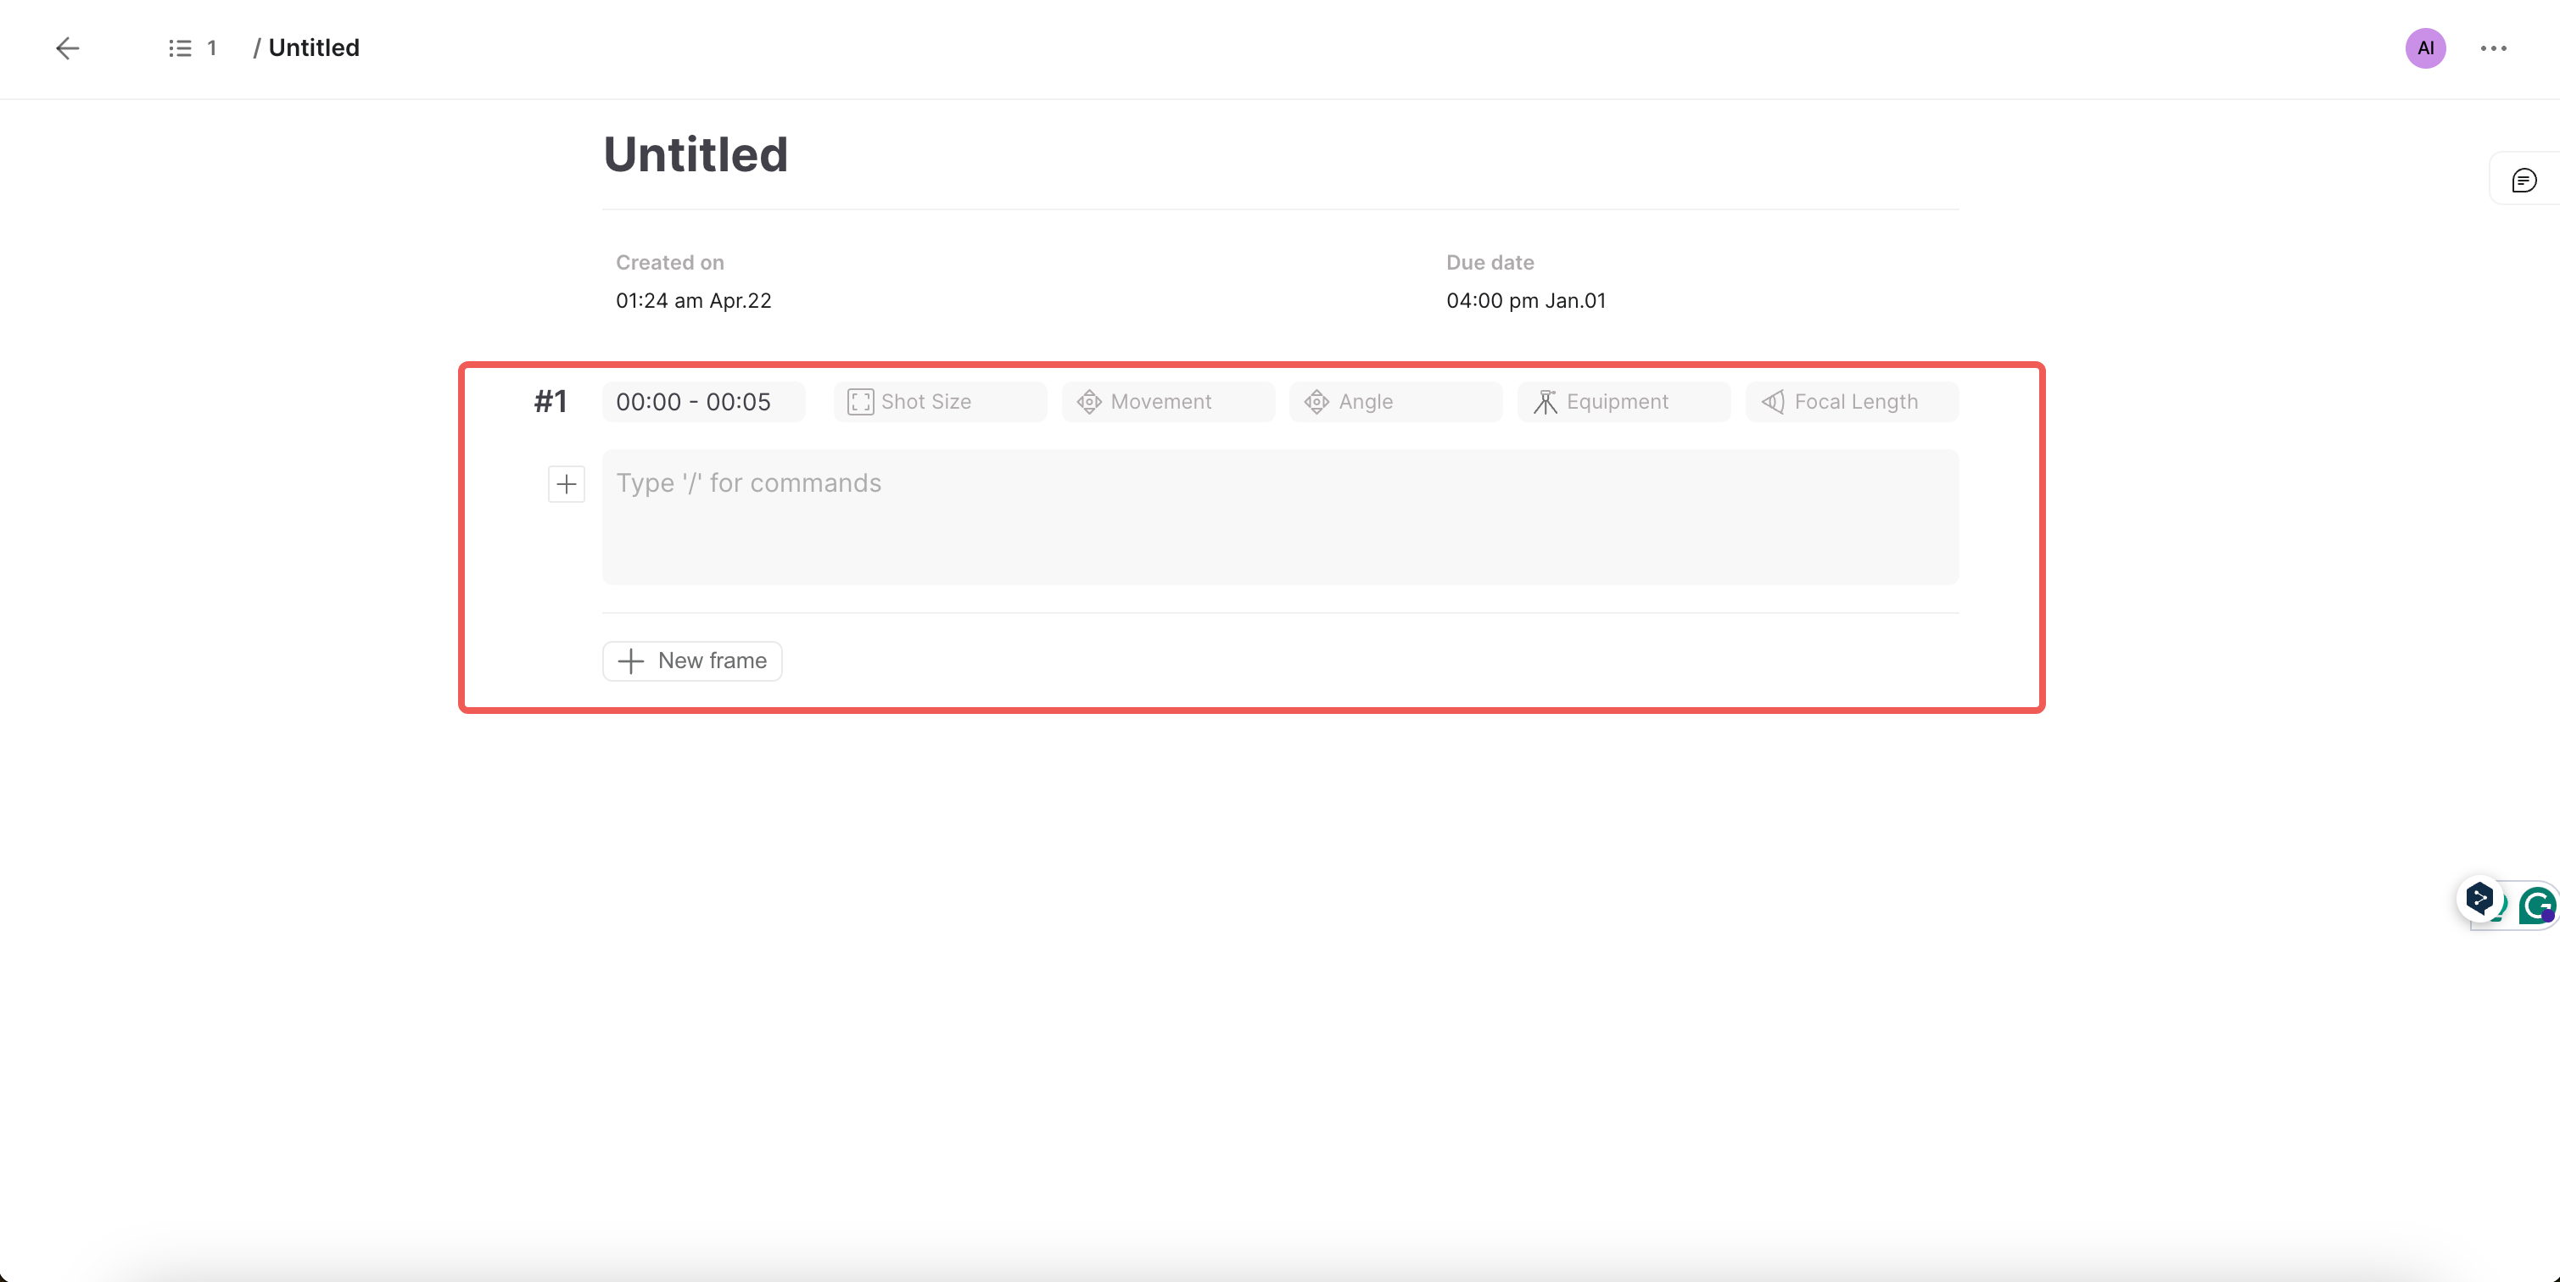The height and width of the screenshot is (1282, 2560).
Task: Edit the 00:00 - 00:05 time range
Action: coord(703,401)
